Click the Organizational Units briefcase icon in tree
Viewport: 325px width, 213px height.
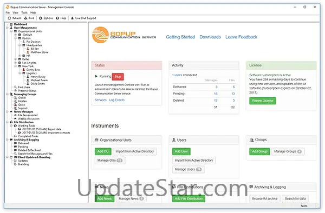click(x=15, y=31)
